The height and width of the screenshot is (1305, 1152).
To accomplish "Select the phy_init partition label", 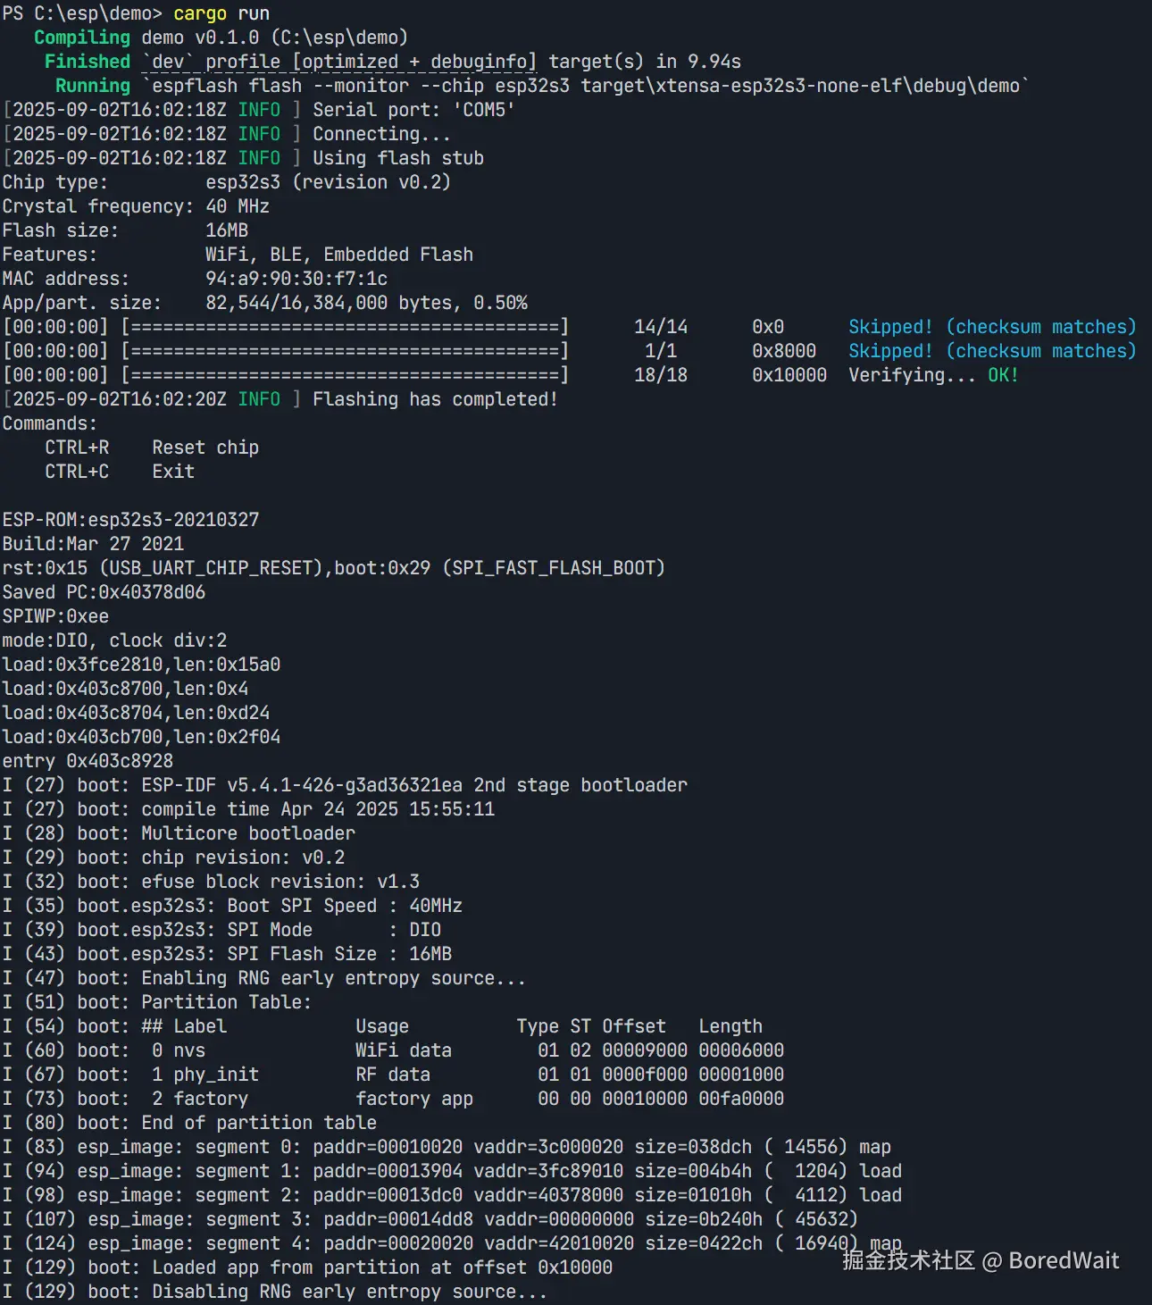I will 216,1075.
